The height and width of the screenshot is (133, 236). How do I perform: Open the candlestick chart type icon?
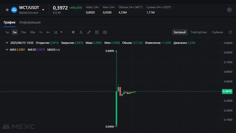[x=73, y=32]
